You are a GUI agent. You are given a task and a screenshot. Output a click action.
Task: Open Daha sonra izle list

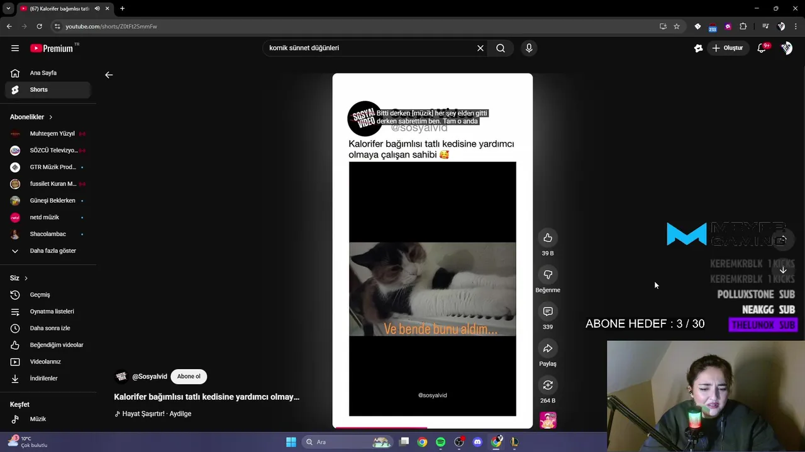pos(48,328)
